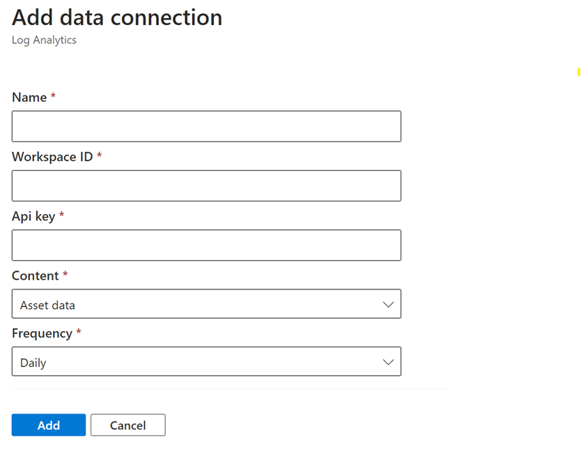Click the 'Log Analytics' subtitle text
The image size is (581, 470).
pyautogui.click(x=44, y=40)
